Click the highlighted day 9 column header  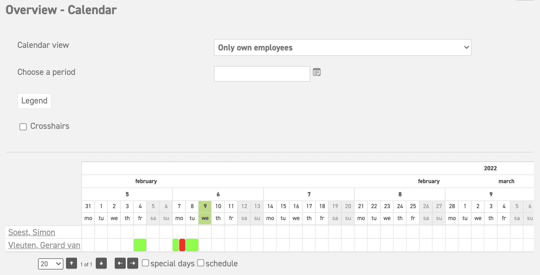click(205, 206)
